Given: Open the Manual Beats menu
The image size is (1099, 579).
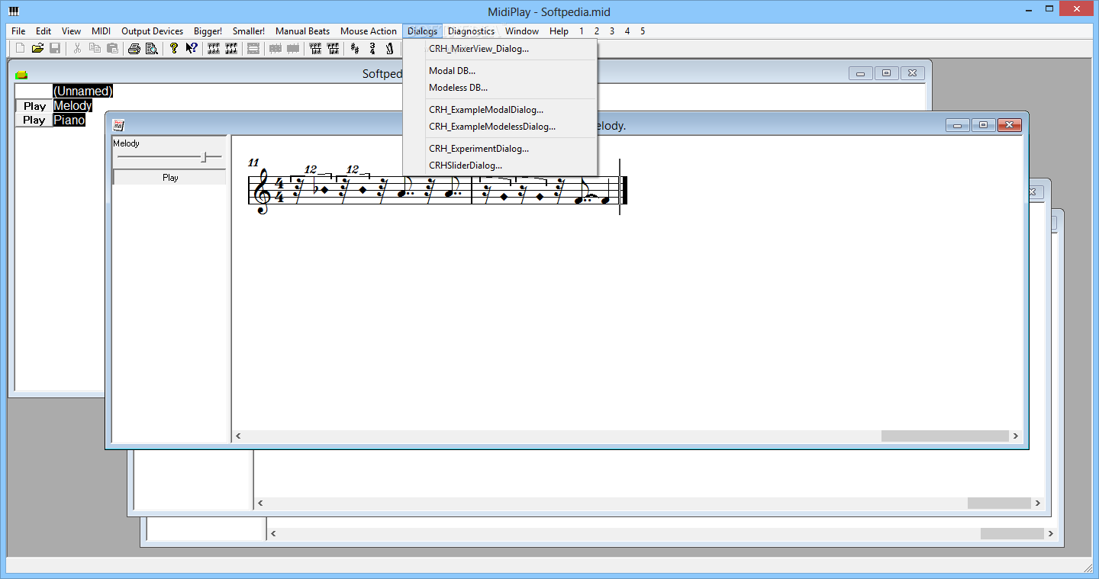Looking at the screenshot, I should [x=303, y=31].
